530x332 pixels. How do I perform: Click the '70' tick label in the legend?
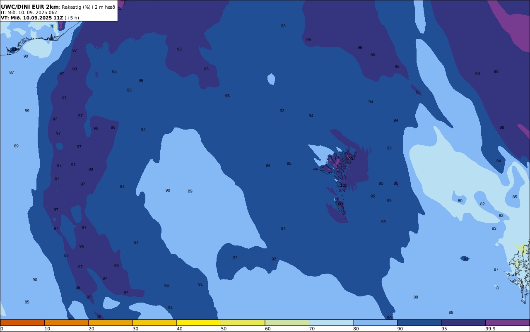click(312, 329)
